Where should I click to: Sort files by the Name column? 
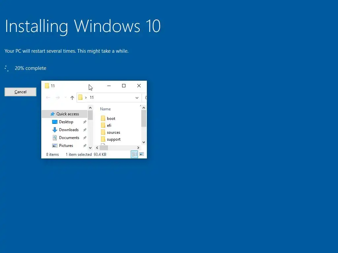tap(105, 109)
